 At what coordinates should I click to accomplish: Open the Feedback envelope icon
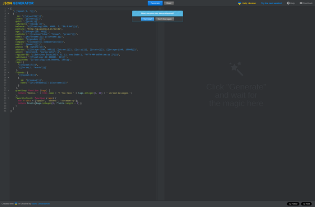pyautogui.click(x=301, y=3)
